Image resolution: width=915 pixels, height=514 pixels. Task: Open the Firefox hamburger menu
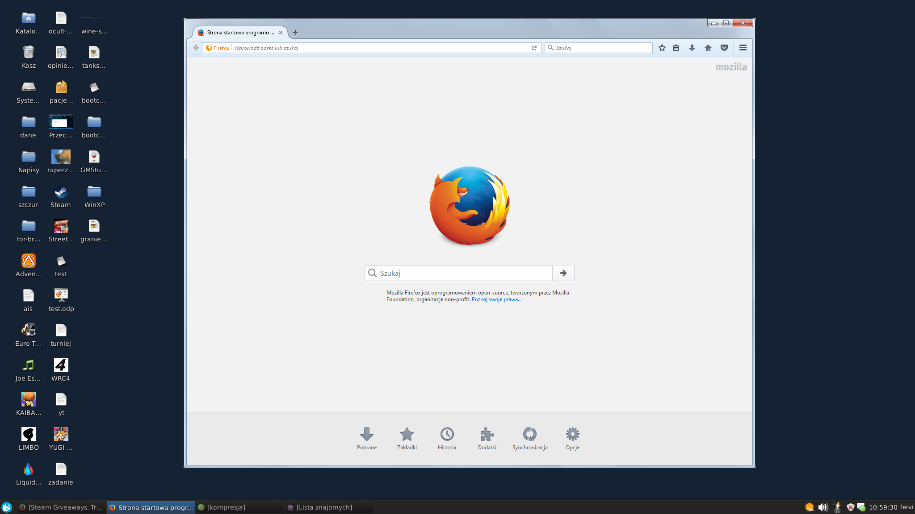743,48
